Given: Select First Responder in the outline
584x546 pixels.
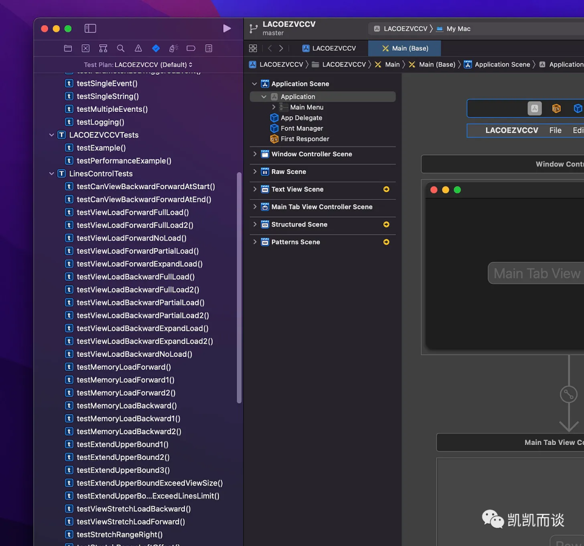Looking at the screenshot, I should [304, 139].
